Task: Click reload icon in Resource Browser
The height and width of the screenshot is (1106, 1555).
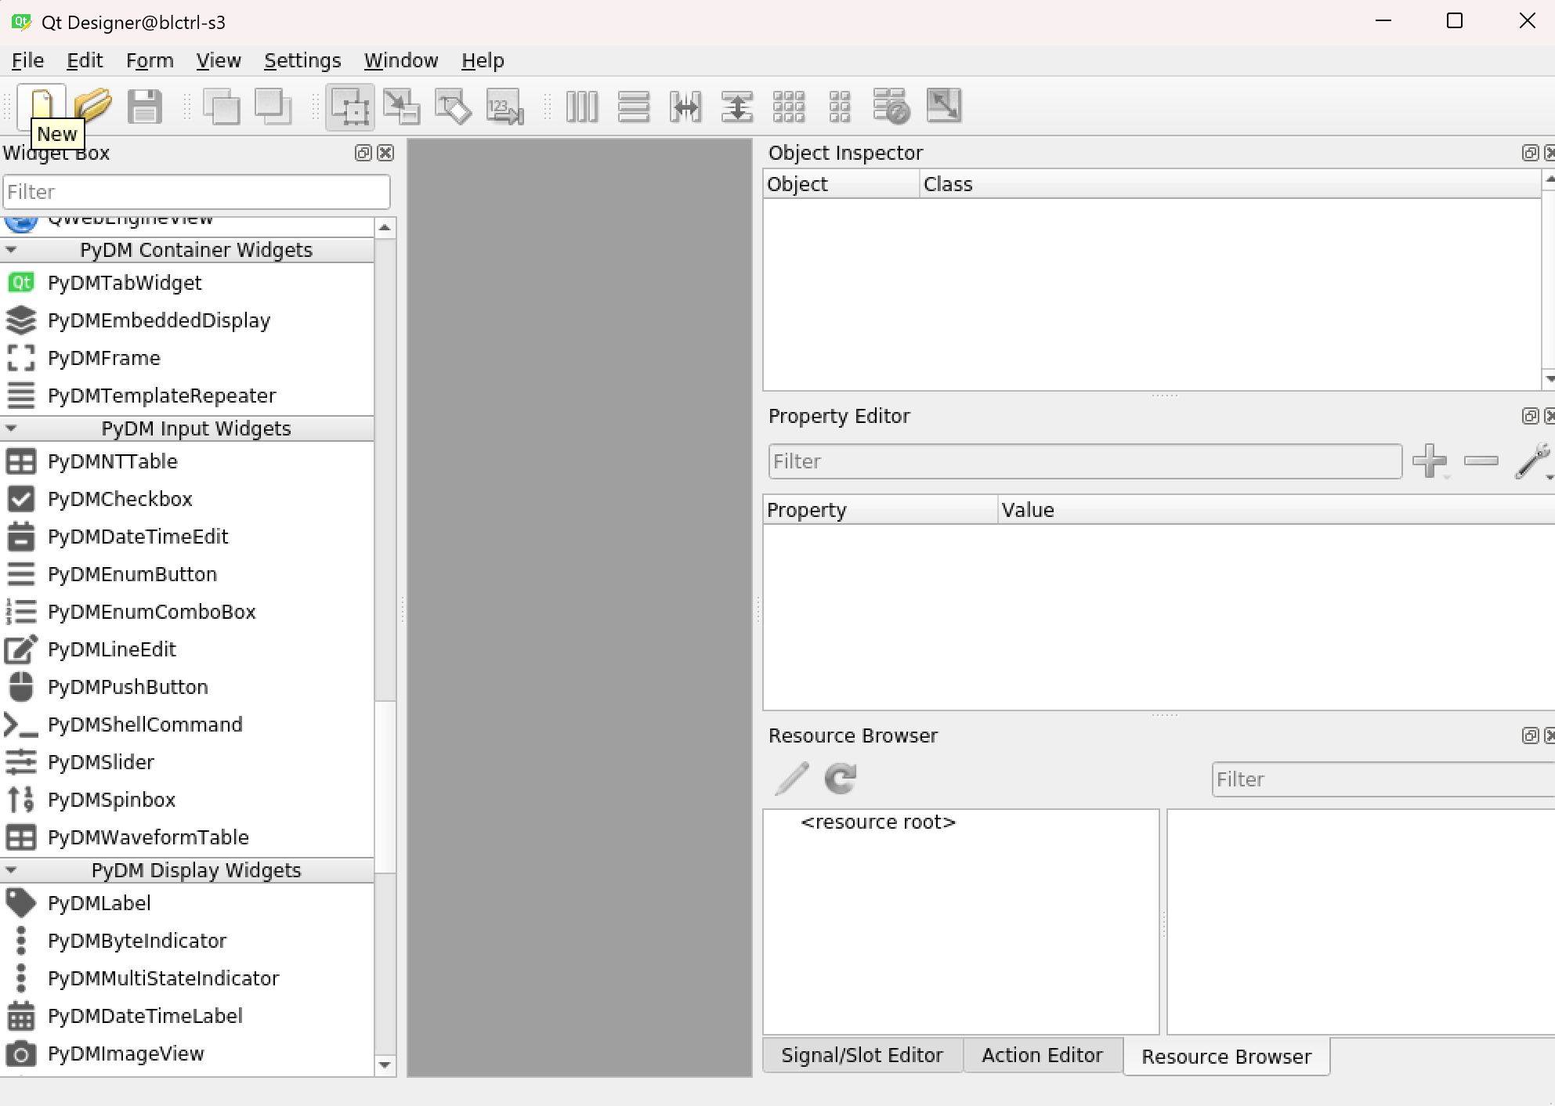Action: [x=841, y=779]
